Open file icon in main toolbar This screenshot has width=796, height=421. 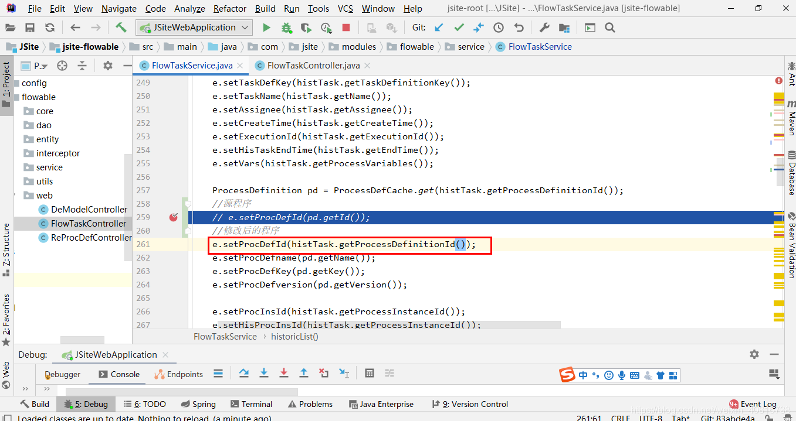11,28
